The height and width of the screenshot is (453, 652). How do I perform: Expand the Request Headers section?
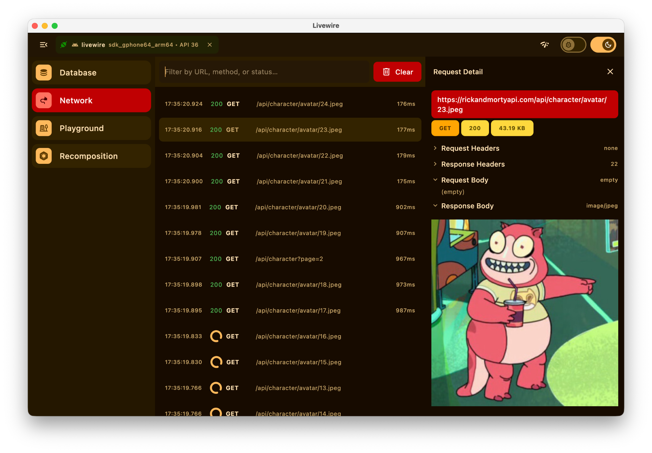tap(525, 148)
